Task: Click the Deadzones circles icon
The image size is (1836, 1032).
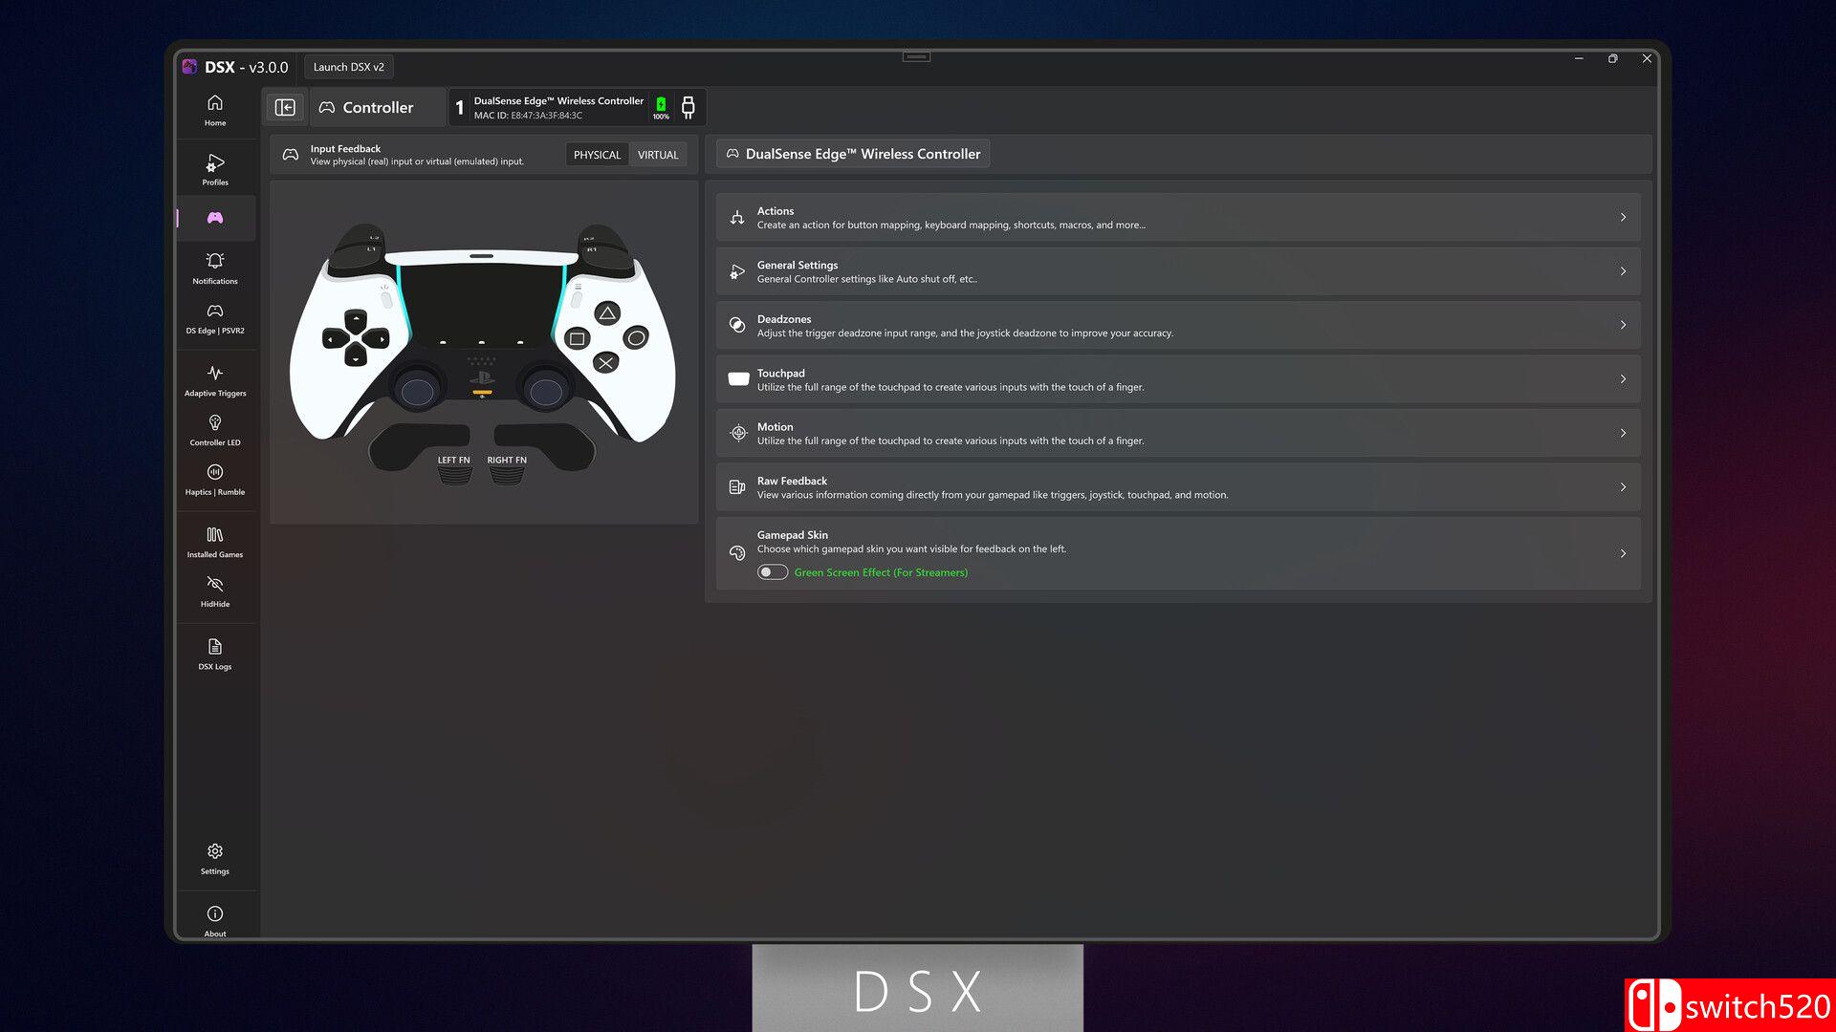Action: [x=737, y=325]
